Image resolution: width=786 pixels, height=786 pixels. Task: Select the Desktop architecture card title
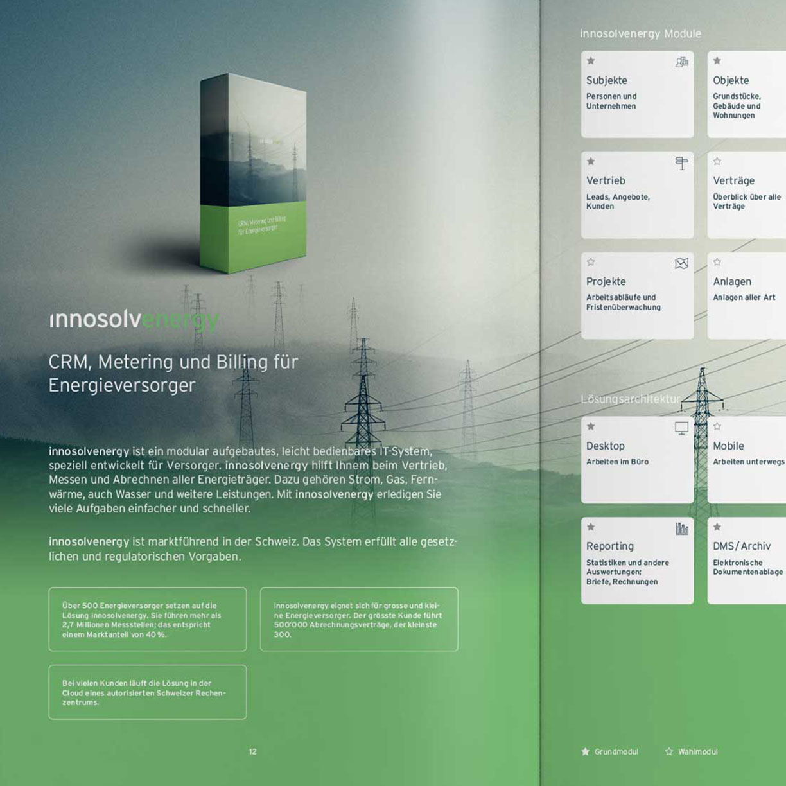point(605,446)
